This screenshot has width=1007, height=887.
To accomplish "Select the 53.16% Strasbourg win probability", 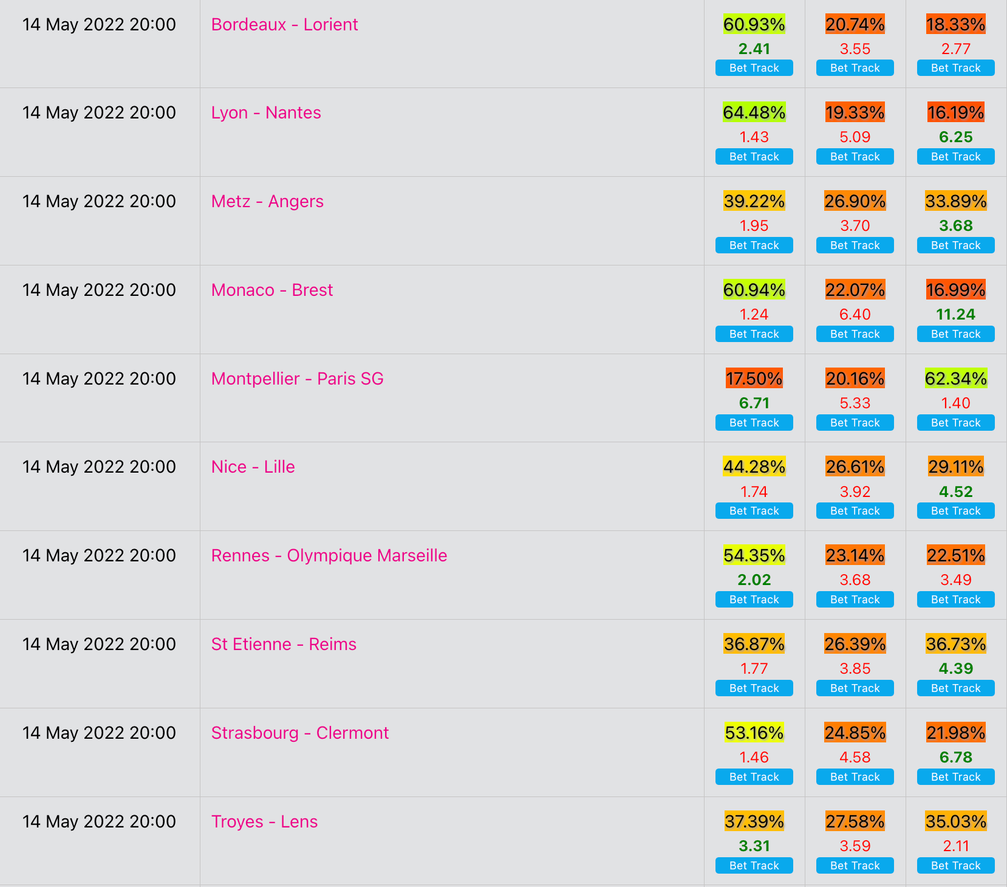I will 754,733.
